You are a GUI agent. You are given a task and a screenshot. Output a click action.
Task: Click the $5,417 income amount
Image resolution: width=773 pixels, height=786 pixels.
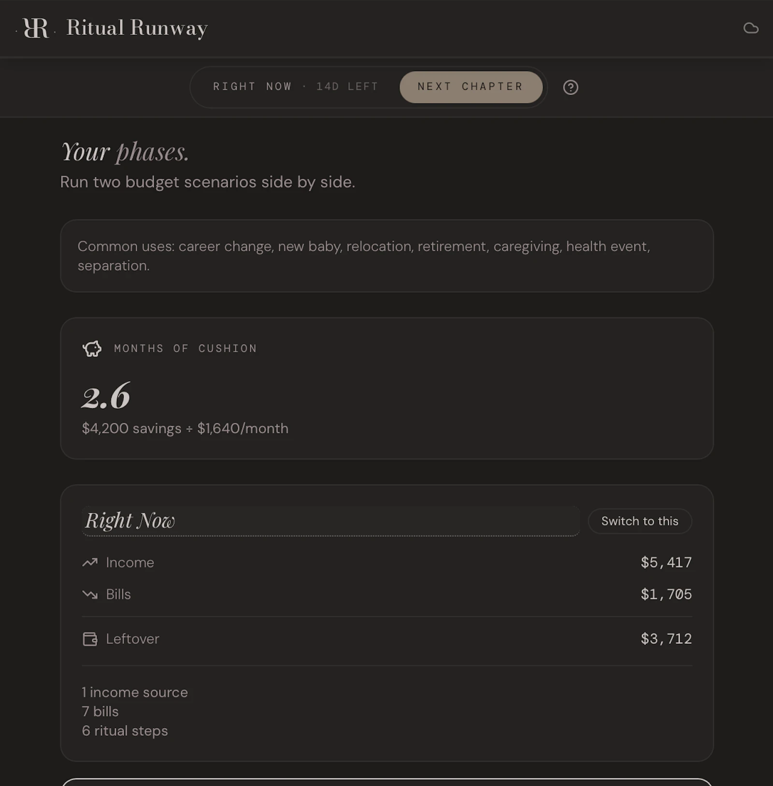[x=666, y=562]
